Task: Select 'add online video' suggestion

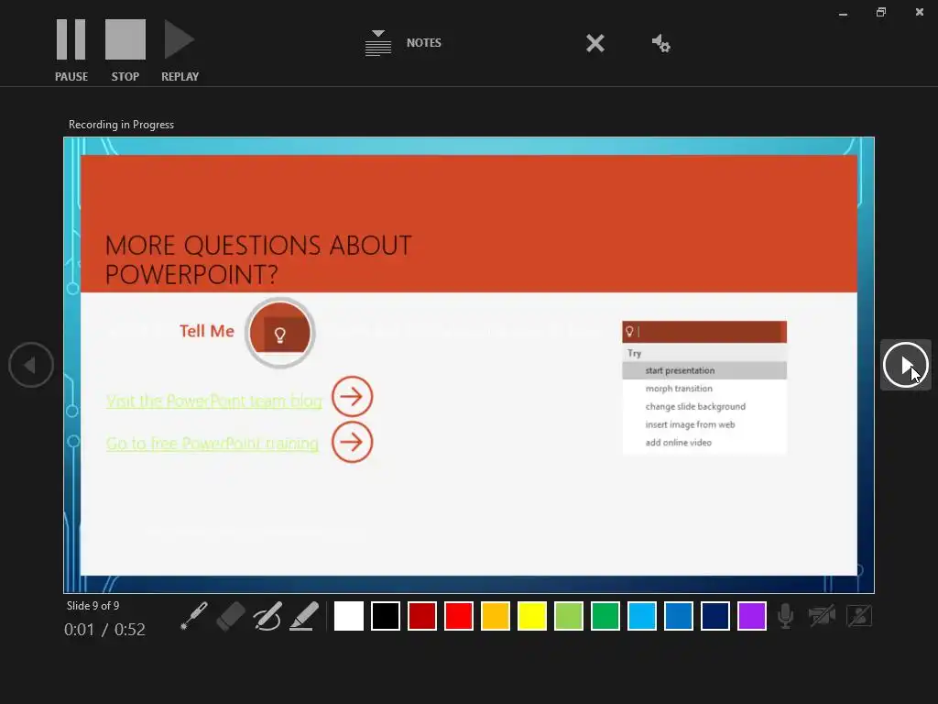Action: tap(704, 443)
